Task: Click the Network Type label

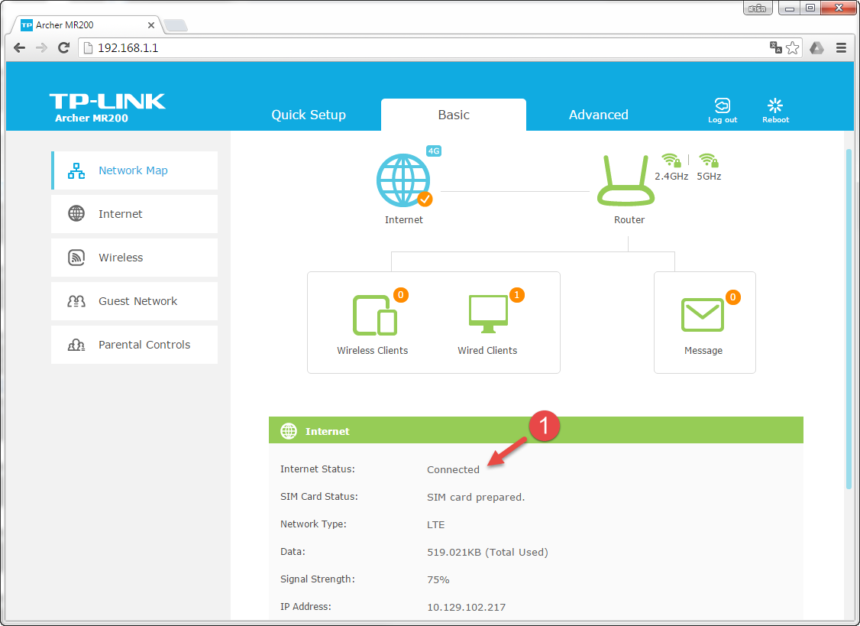Action: pyautogui.click(x=313, y=524)
